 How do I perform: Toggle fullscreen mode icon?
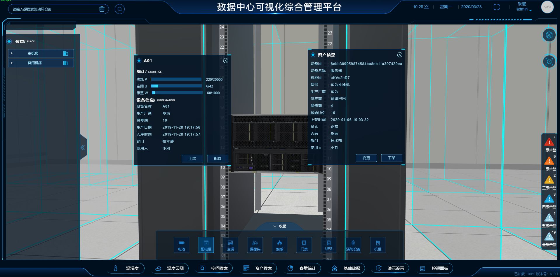point(496,7)
